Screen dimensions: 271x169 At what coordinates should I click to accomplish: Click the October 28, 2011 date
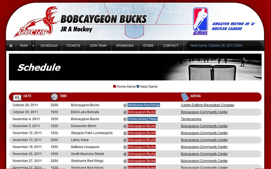[25, 105]
